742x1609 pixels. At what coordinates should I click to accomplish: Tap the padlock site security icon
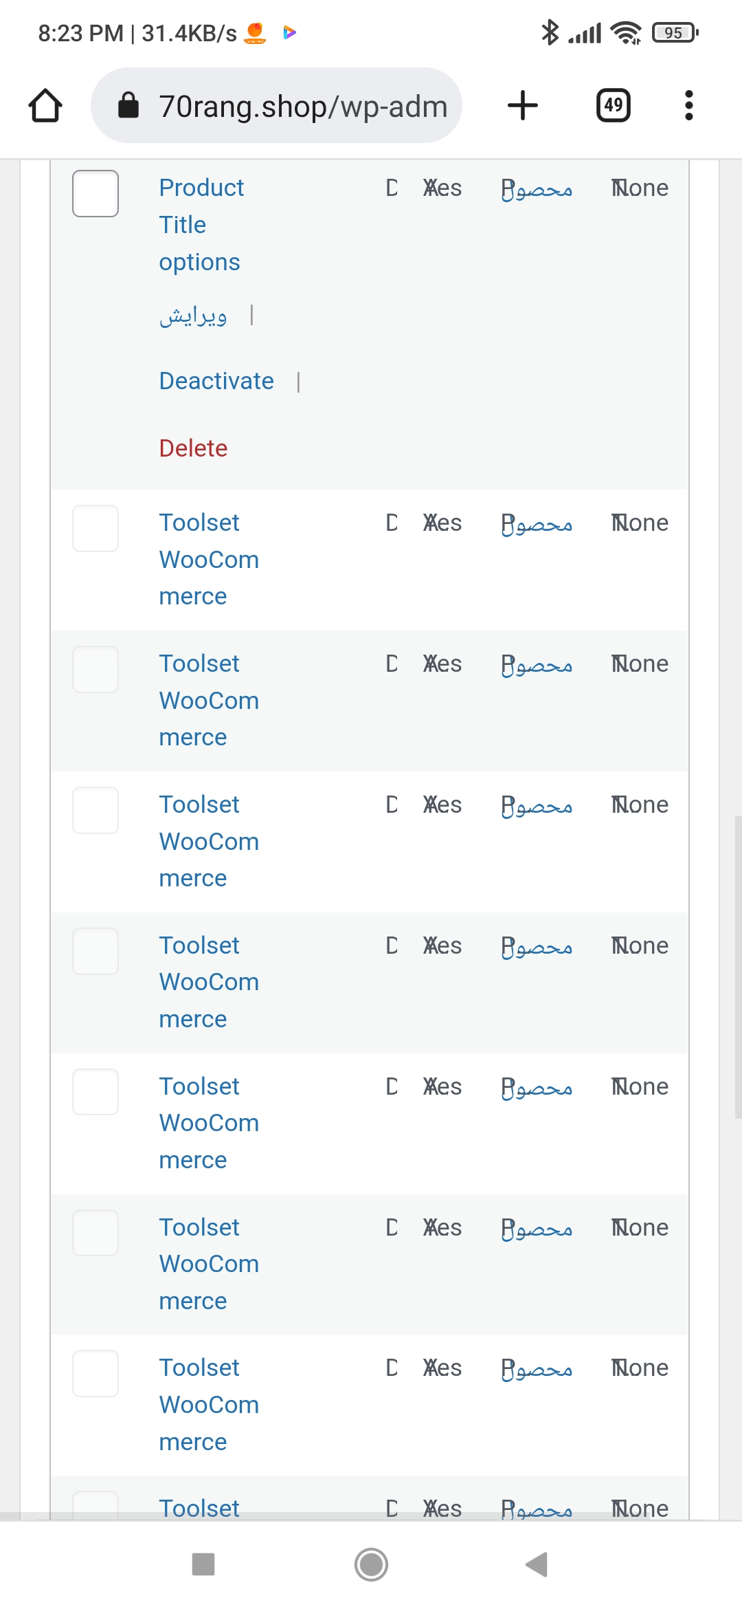pyautogui.click(x=128, y=105)
